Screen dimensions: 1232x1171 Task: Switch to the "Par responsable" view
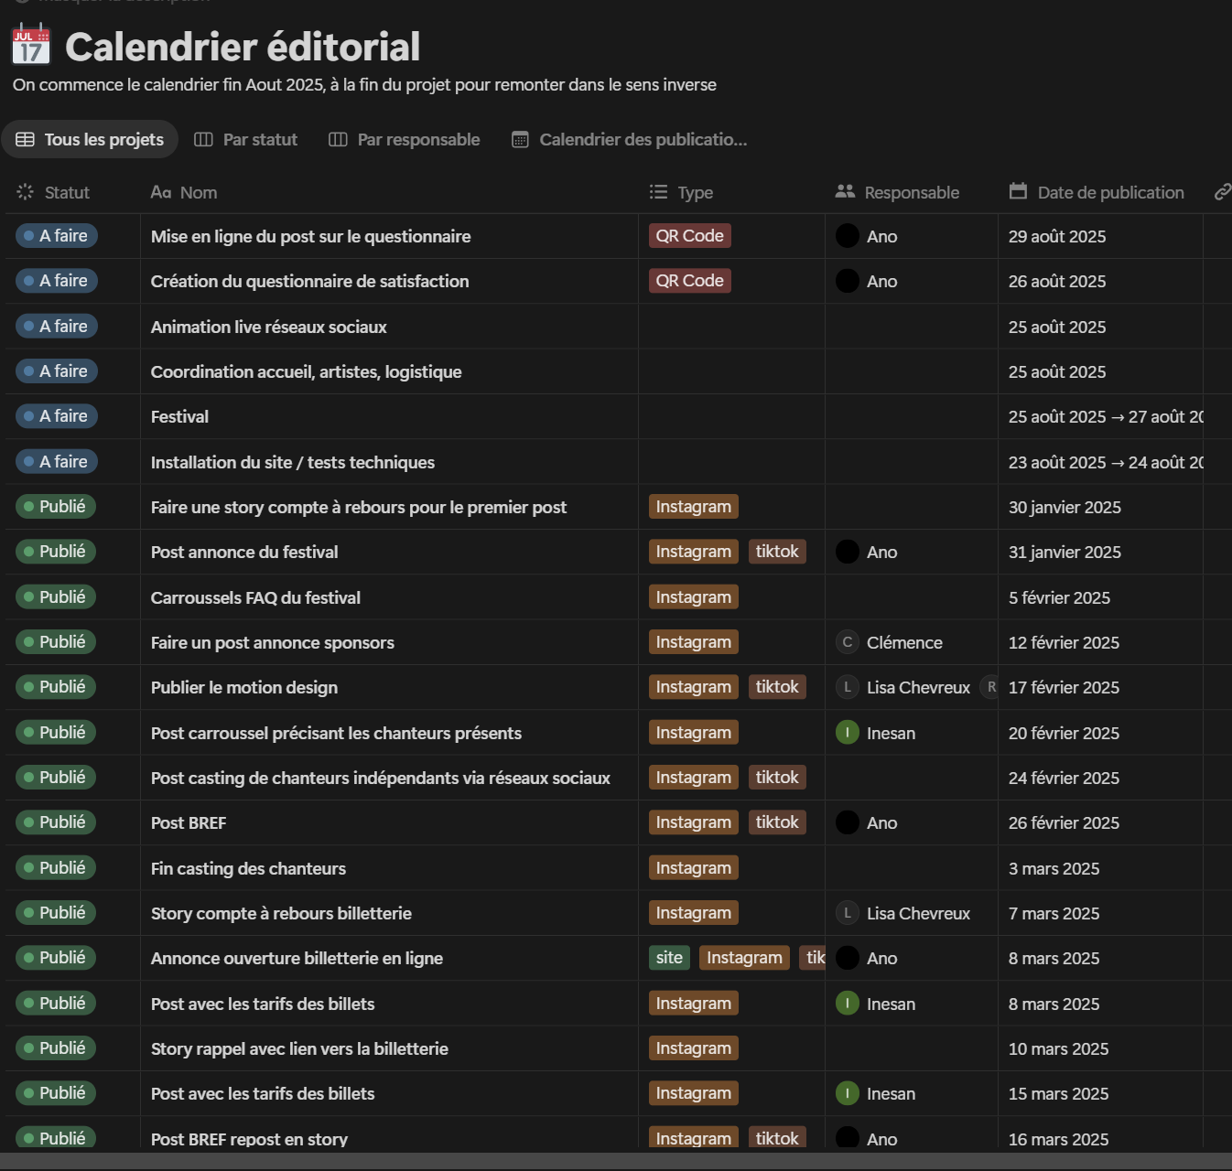pos(417,139)
